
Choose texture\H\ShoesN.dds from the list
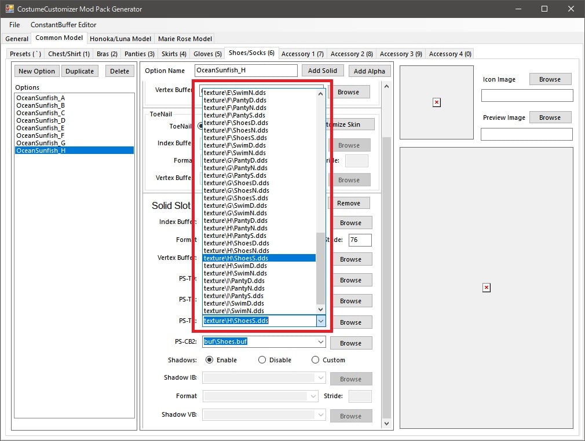point(259,251)
